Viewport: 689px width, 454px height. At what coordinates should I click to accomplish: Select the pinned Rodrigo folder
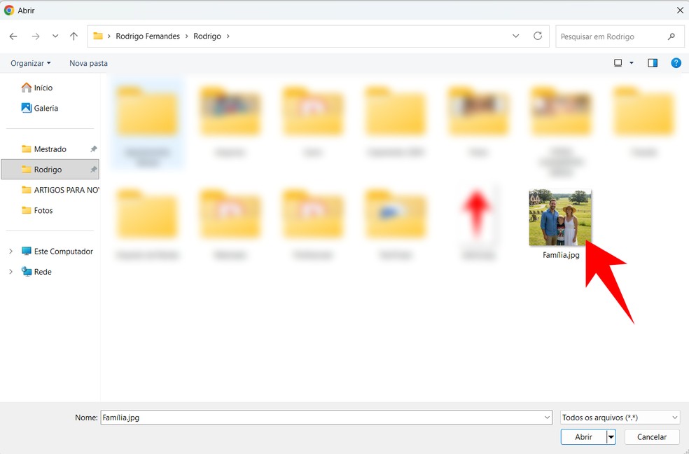(50, 170)
